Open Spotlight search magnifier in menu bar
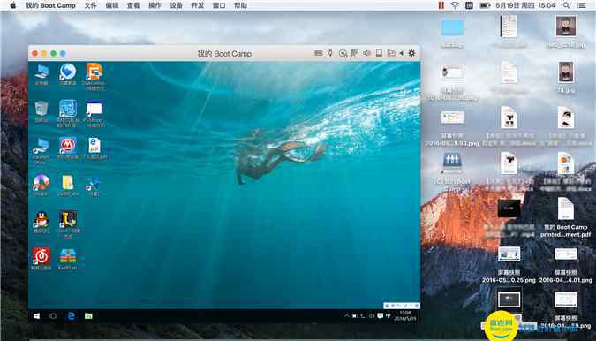The image size is (596, 341). coord(566,5)
